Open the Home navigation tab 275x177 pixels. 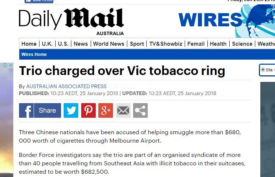click(29, 44)
